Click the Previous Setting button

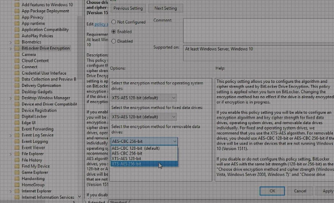coord(128,8)
